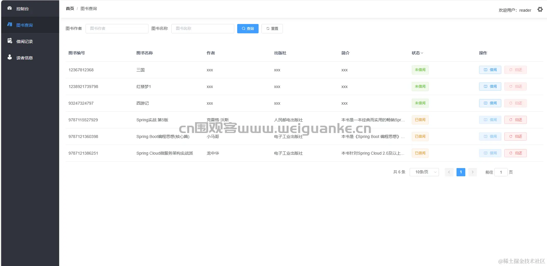Focus the 图书名称 input field
This screenshot has height=266, width=547.
pos(203,29)
